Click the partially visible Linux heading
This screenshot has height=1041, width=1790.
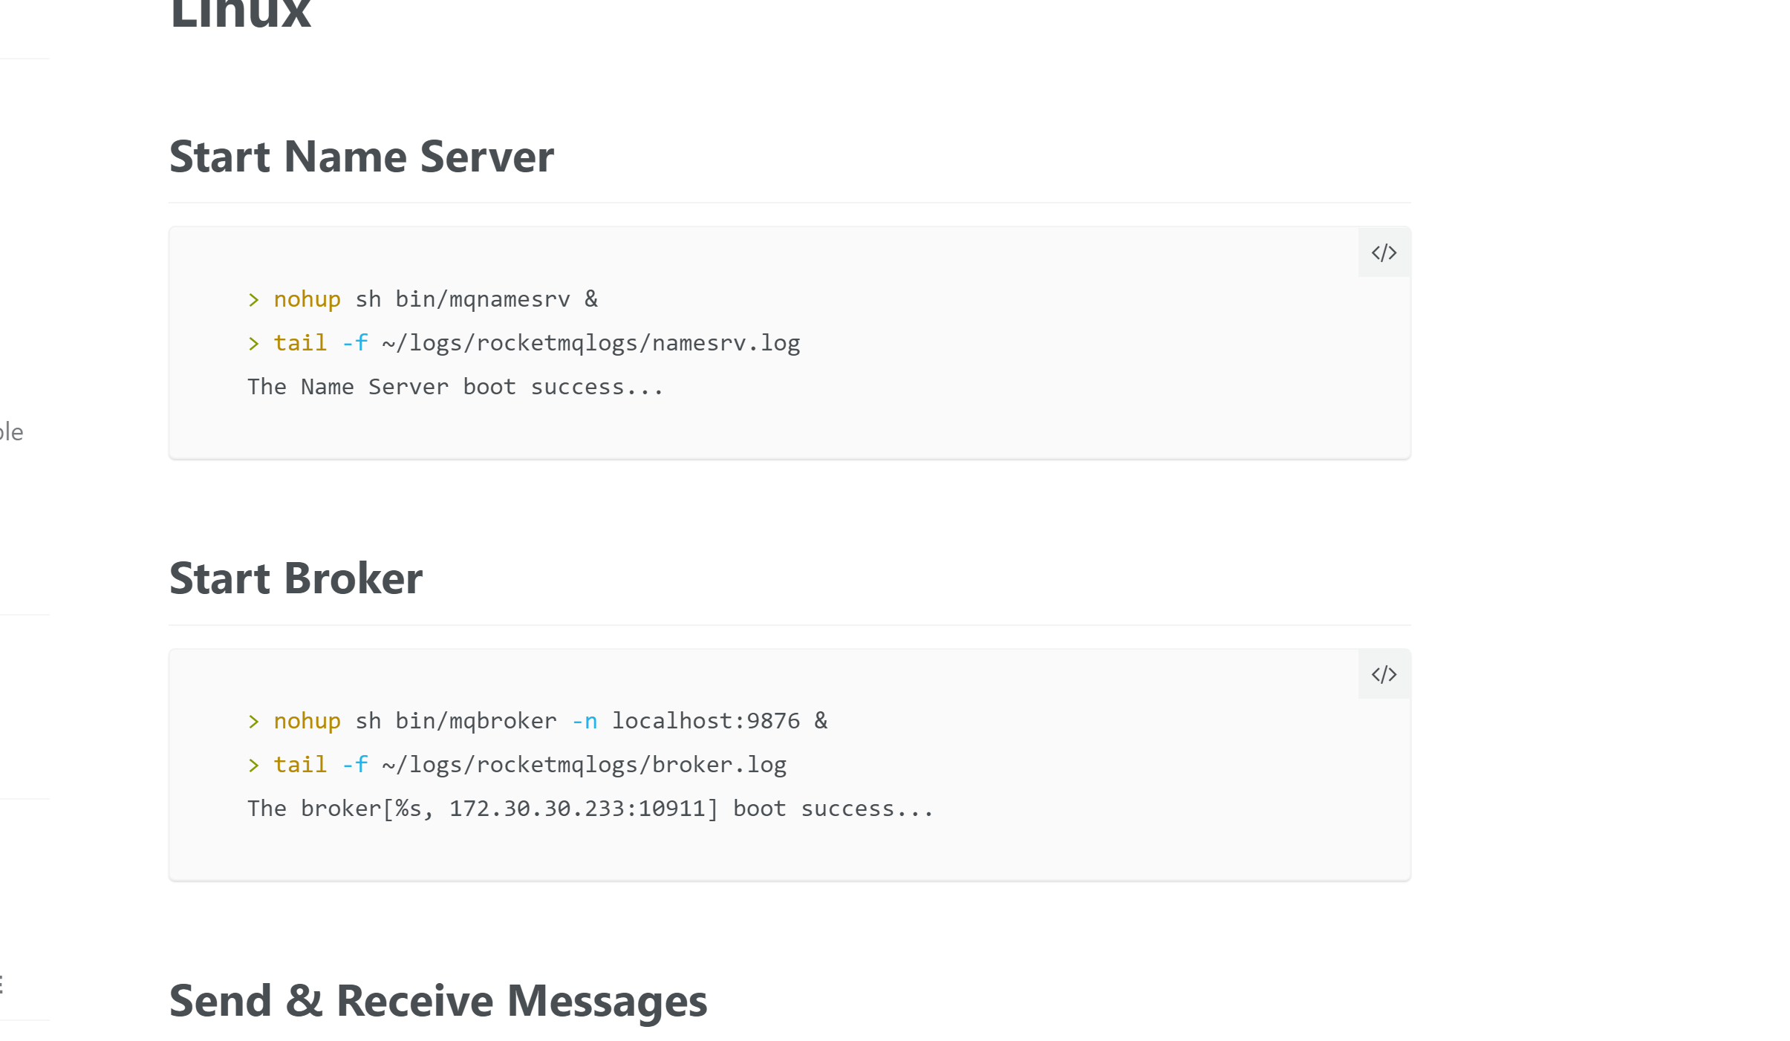click(240, 15)
